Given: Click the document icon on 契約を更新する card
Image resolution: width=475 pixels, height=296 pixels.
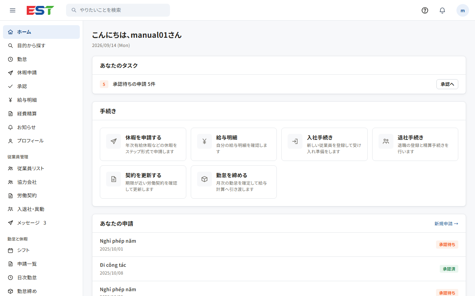Looking at the screenshot, I should point(114,179).
